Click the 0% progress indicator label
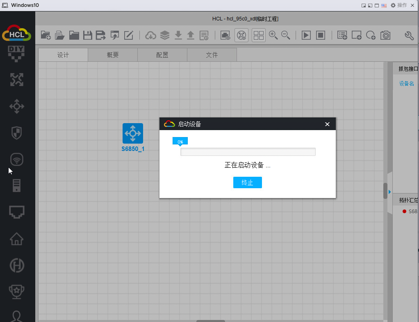Image resolution: width=419 pixels, height=322 pixels. [180, 142]
